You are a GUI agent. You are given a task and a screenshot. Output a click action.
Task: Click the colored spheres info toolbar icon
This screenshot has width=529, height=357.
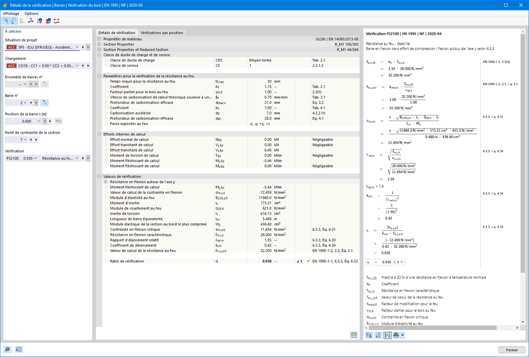point(40,21)
